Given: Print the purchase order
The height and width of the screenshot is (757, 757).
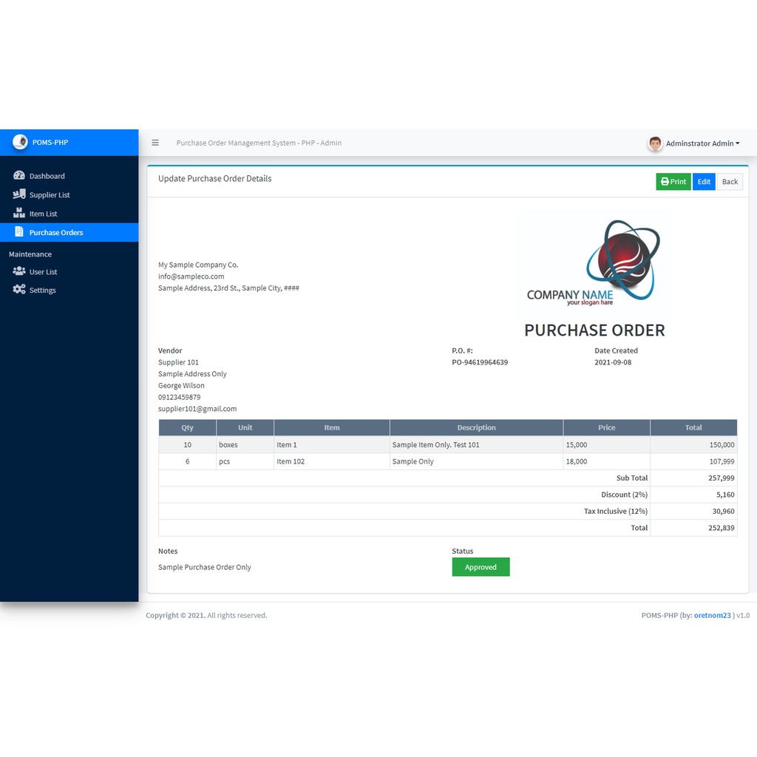Looking at the screenshot, I should pyautogui.click(x=673, y=182).
